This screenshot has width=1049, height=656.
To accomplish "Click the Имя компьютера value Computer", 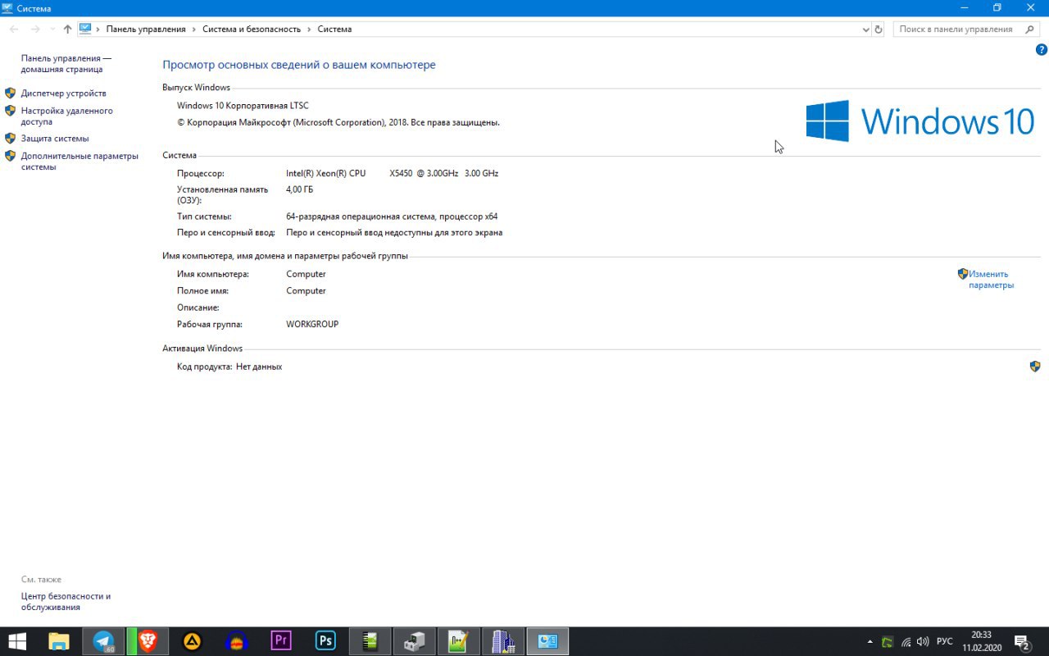I will [x=306, y=274].
